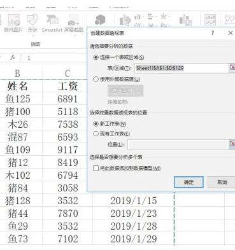Select cell 猪12
Screen dimensions: 235x250
coord(18,162)
